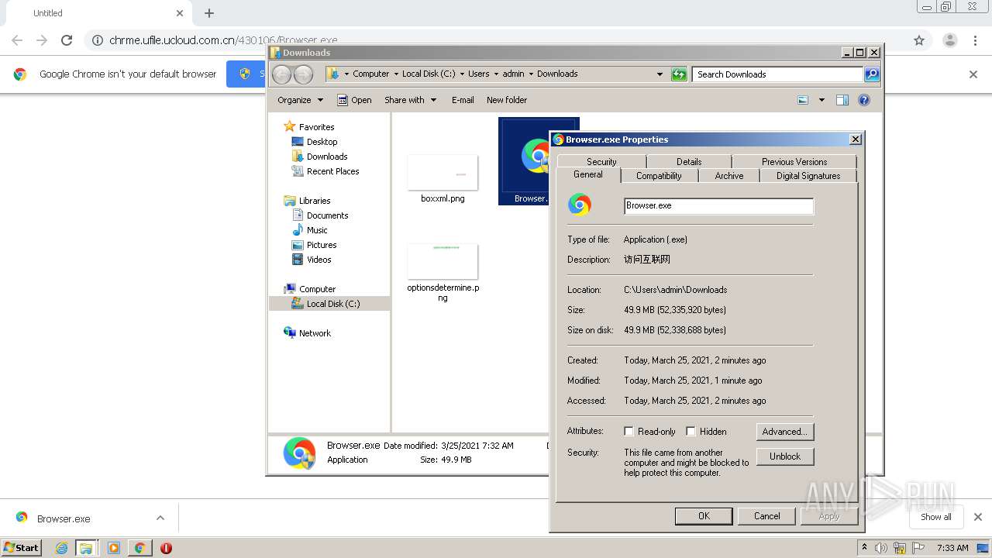Toggle the preview pane icon

coord(842,100)
